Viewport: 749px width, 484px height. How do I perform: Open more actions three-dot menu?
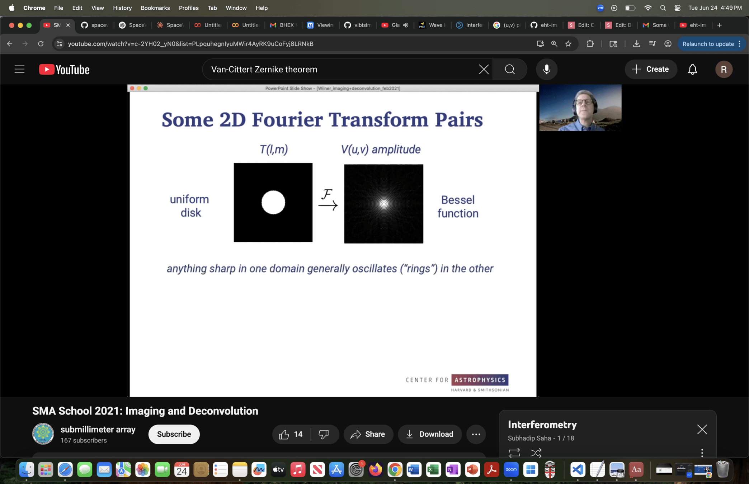coord(476,434)
